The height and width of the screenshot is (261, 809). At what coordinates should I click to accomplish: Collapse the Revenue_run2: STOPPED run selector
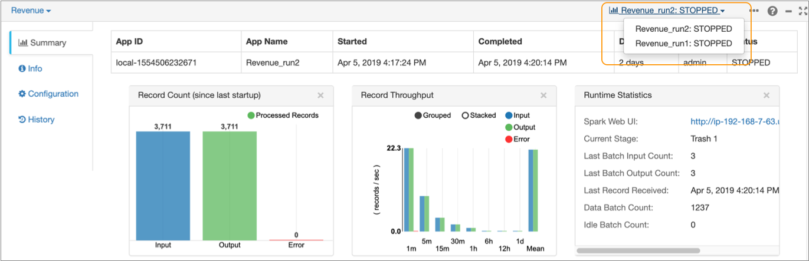pyautogui.click(x=666, y=11)
